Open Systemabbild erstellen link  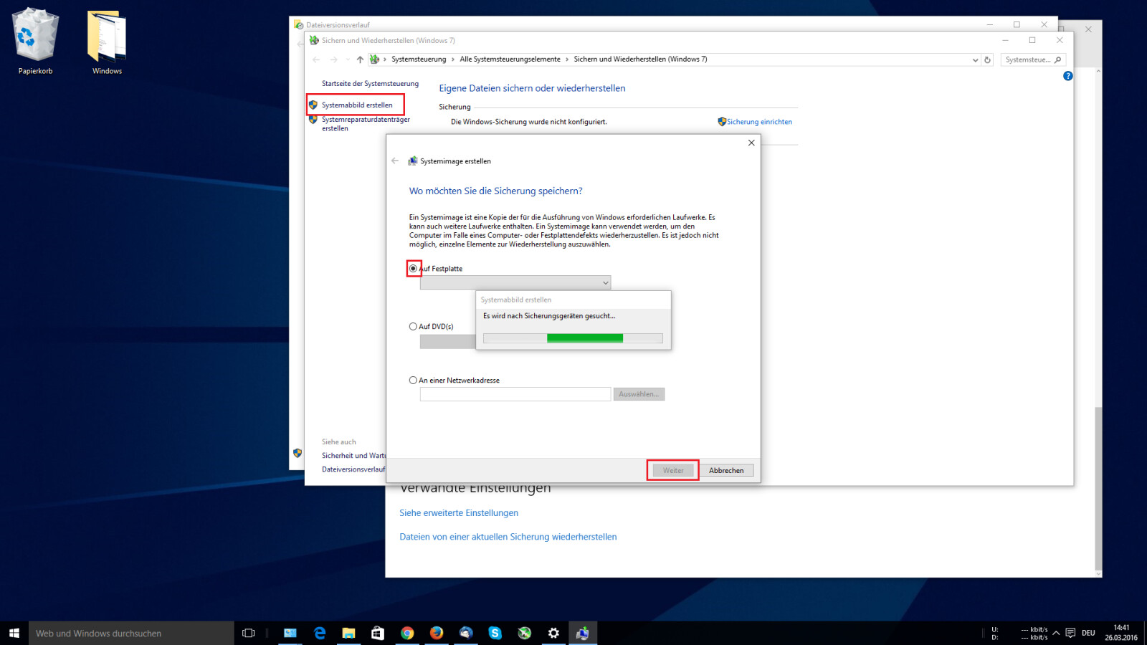(x=356, y=105)
